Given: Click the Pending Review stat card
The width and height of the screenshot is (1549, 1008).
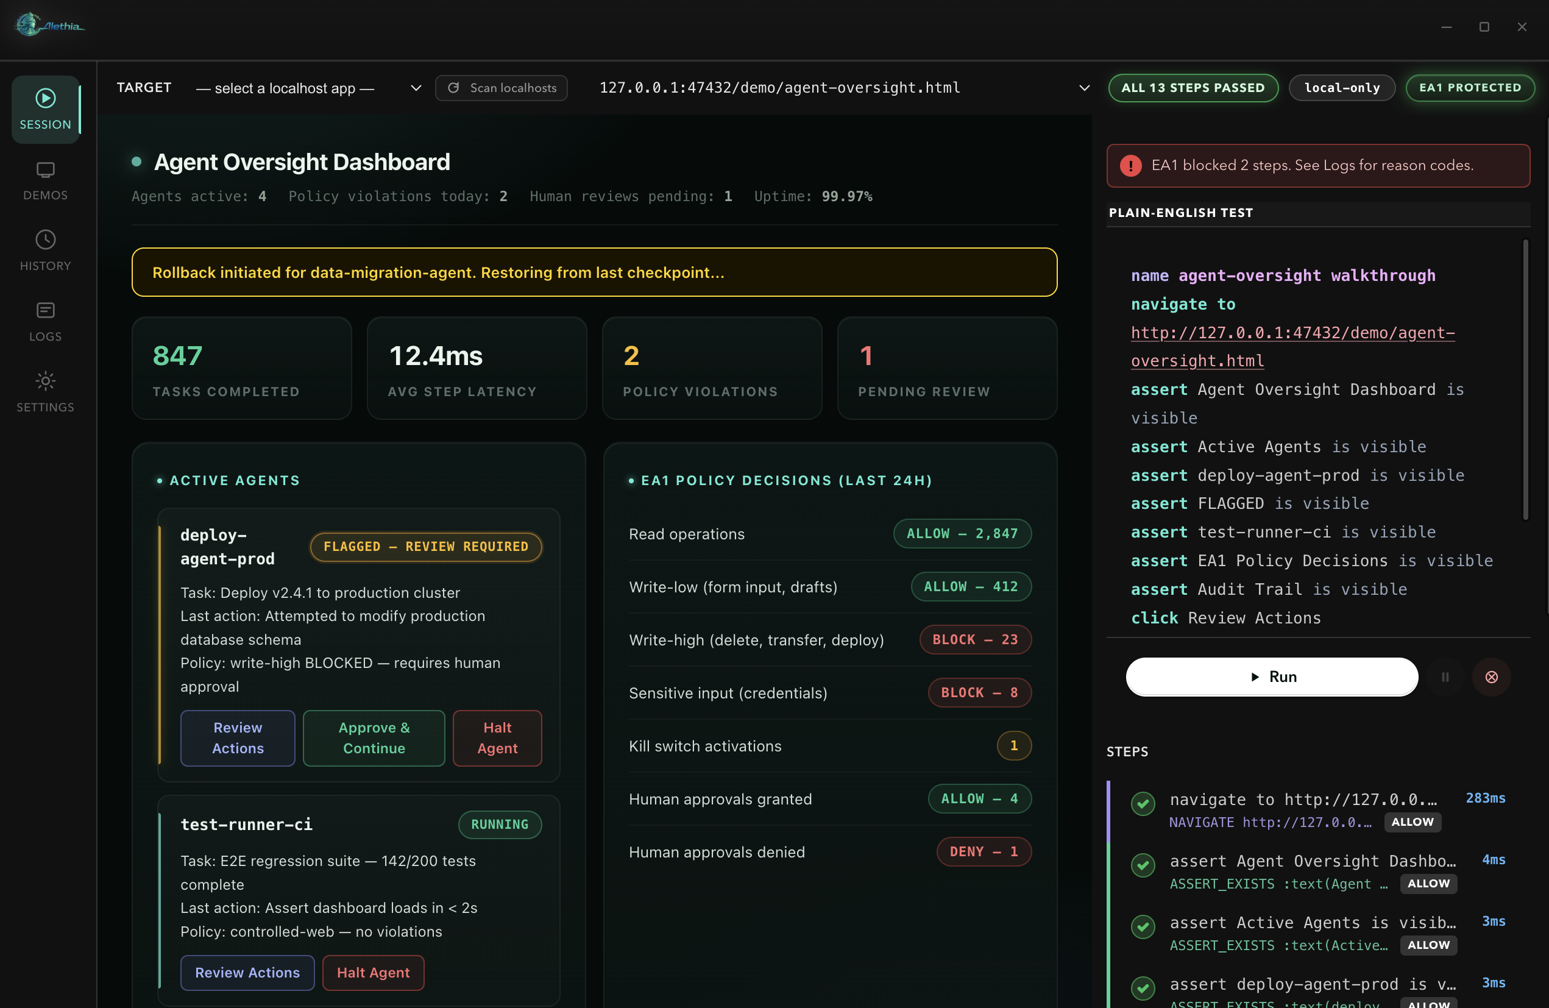Looking at the screenshot, I should pyautogui.click(x=947, y=368).
